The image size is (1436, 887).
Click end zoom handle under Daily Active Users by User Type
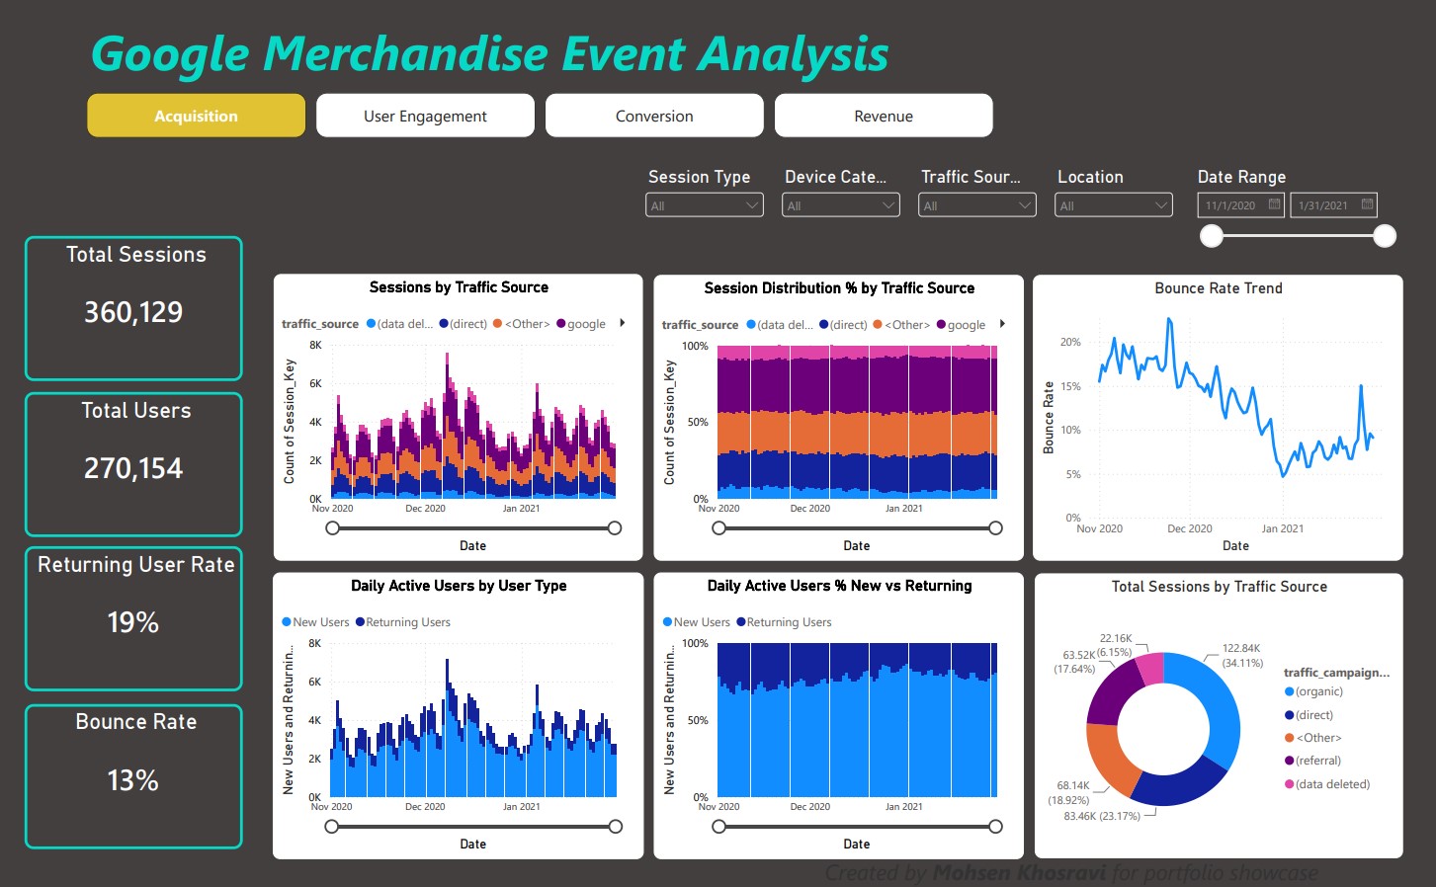click(615, 827)
